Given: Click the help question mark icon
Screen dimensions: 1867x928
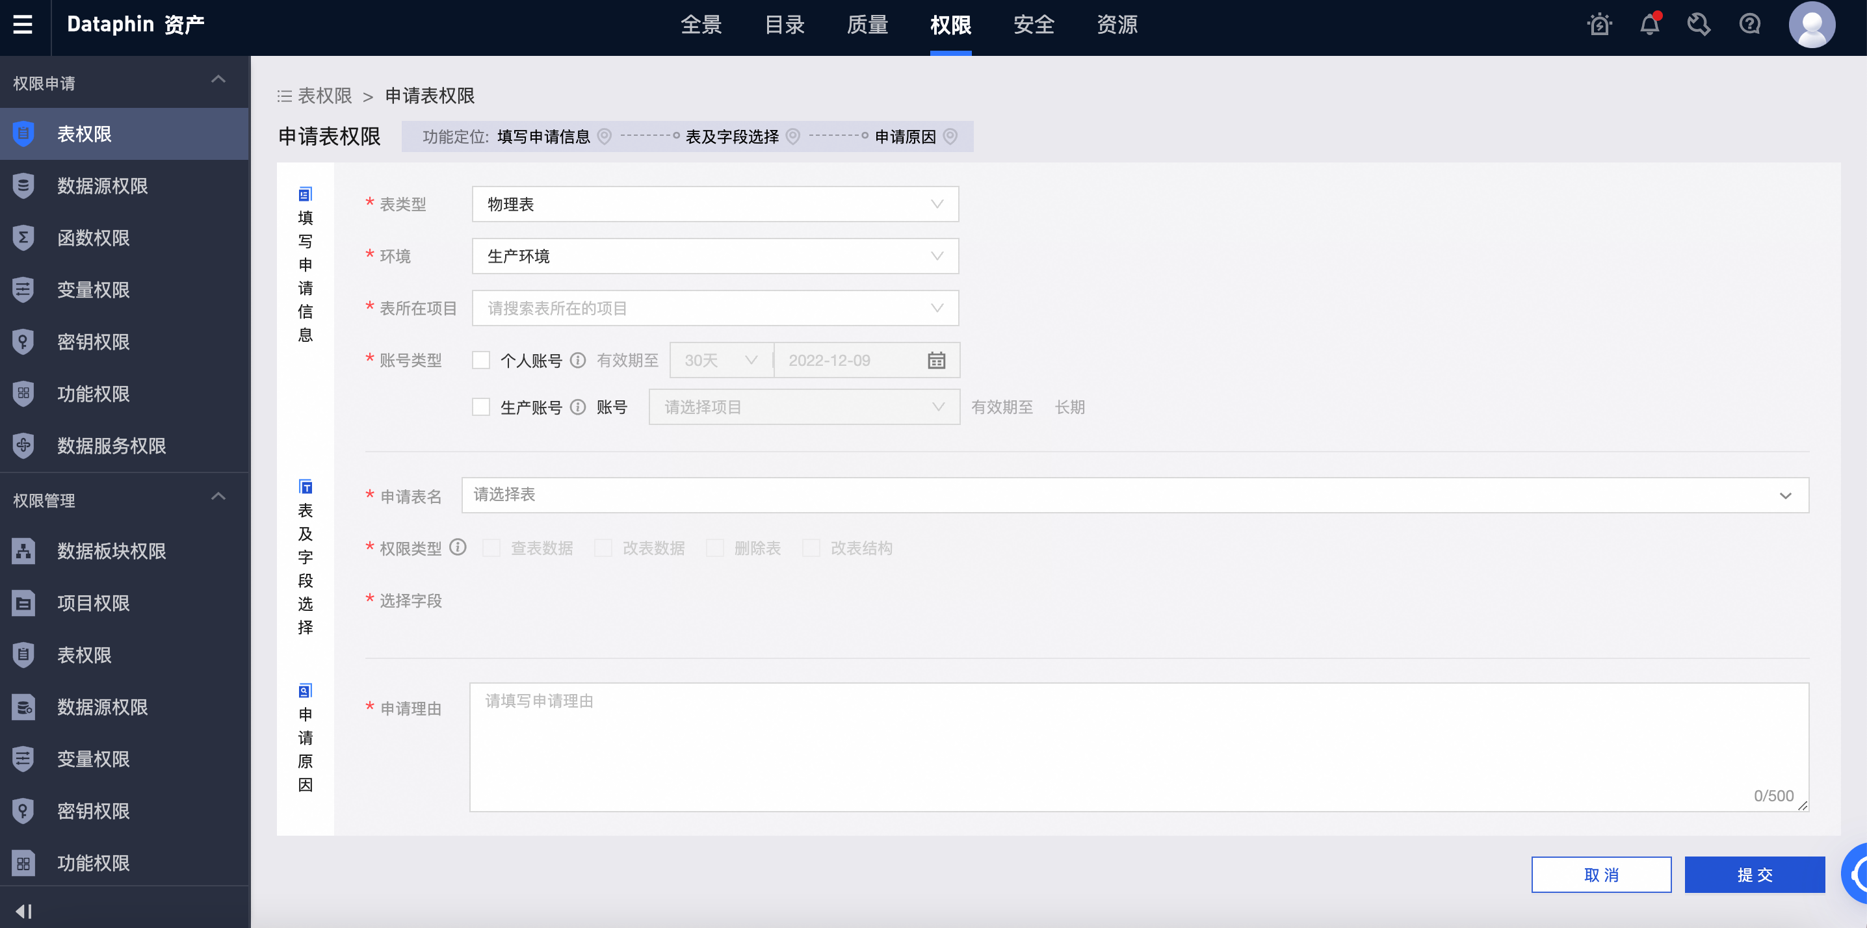Looking at the screenshot, I should click(1749, 24).
